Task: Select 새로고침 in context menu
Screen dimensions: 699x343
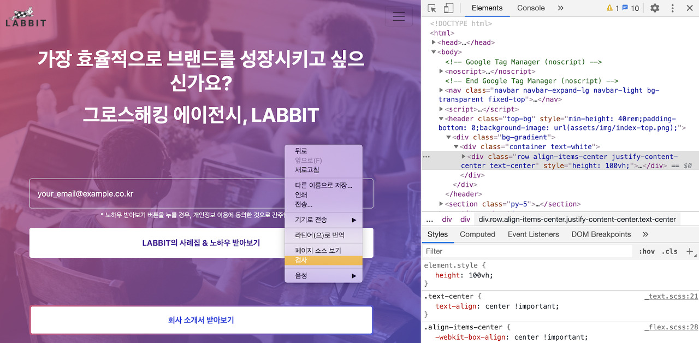Action: (x=323, y=170)
